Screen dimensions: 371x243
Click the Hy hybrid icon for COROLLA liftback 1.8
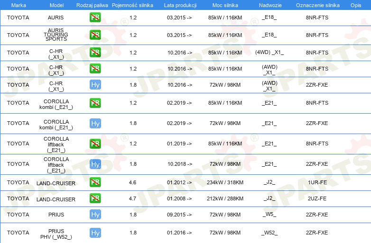pos(95,164)
